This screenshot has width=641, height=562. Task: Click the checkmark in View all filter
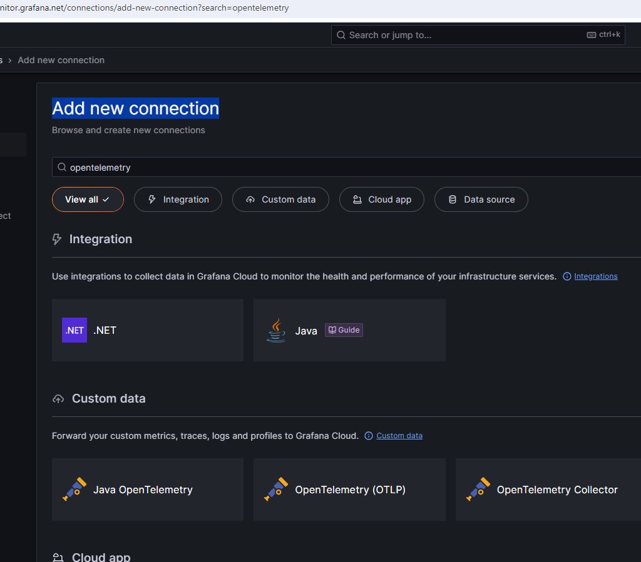(106, 199)
